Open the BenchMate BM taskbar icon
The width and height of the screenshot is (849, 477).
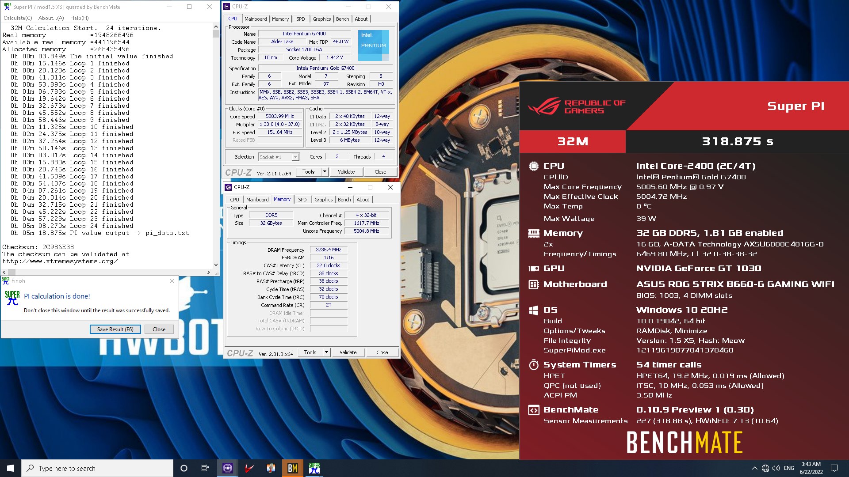[x=293, y=468]
